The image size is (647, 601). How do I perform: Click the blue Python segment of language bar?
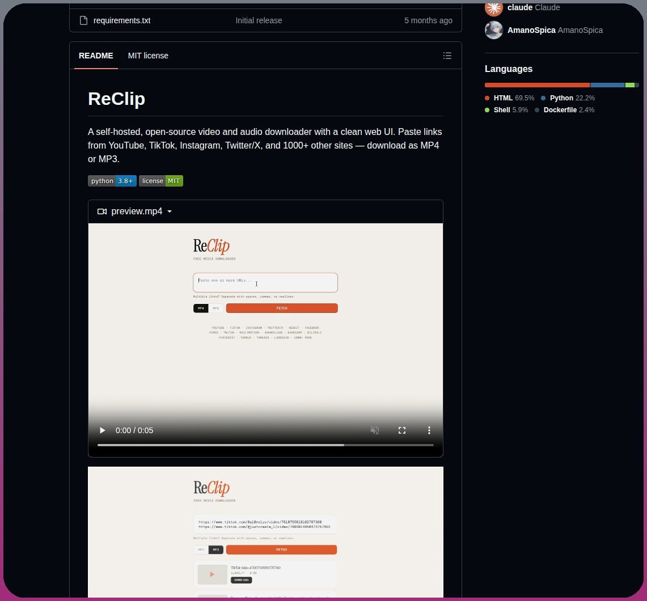click(607, 85)
